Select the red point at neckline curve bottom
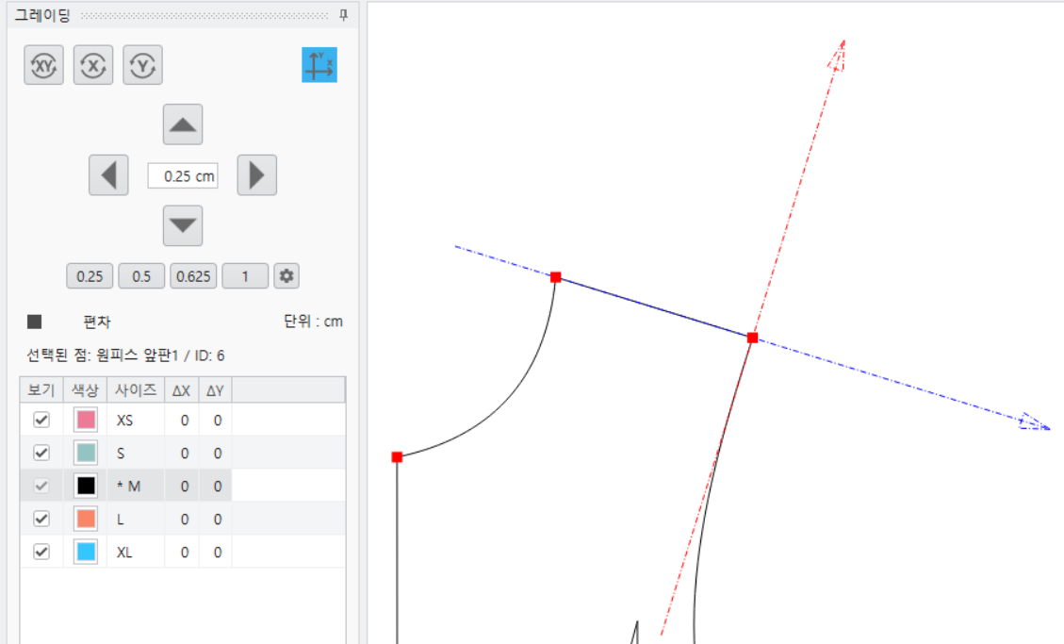Viewport: 1064px width, 644px height. point(397,457)
